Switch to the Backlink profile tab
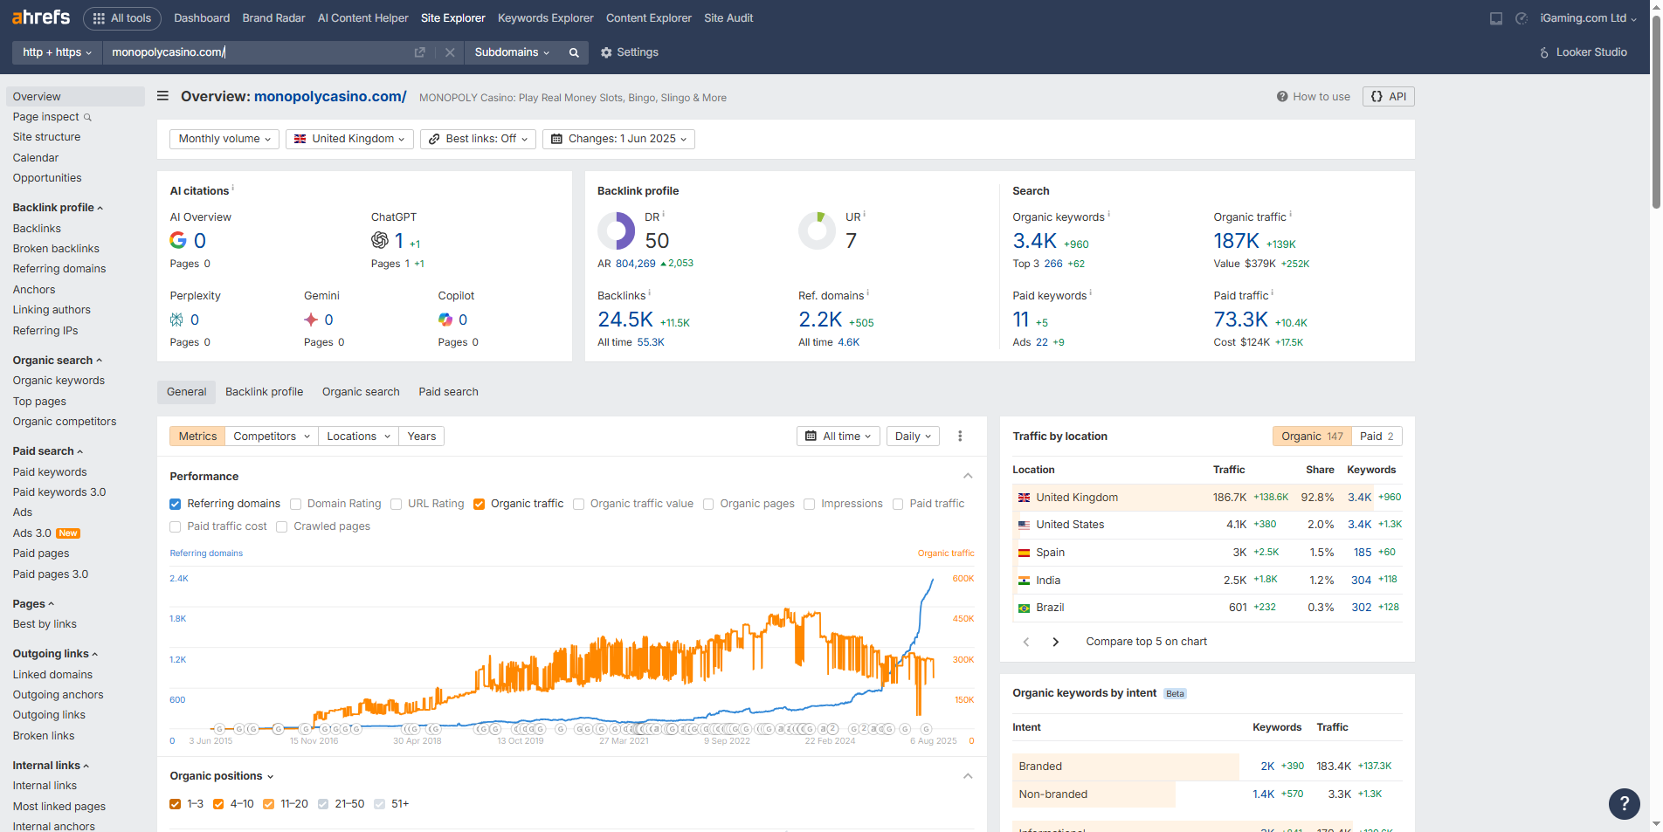This screenshot has width=1663, height=832. click(x=264, y=392)
